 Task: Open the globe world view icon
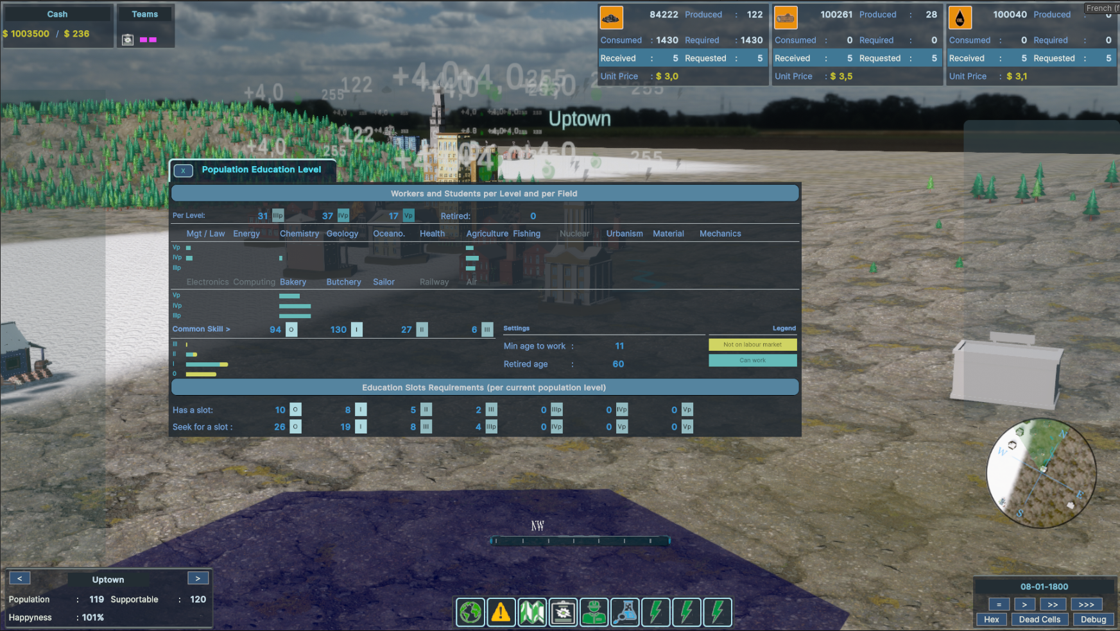point(470,612)
